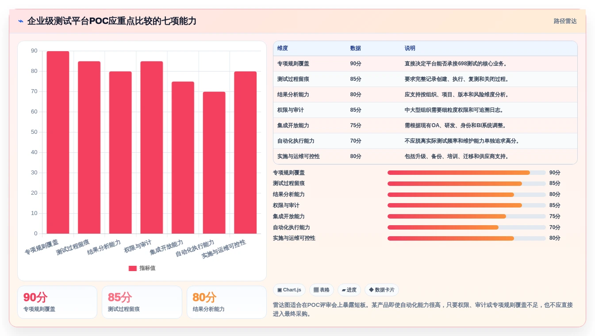Click the 结果分析能力 bar in the chart
The width and height of the screenshot is (595, 336).
(120, 152)
